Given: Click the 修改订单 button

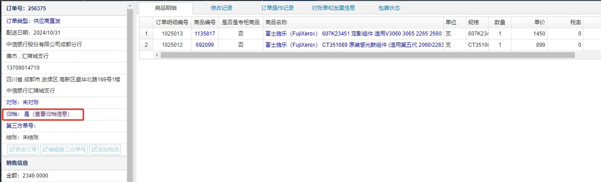Looking at the screenshot, I should tap(23, 150).
